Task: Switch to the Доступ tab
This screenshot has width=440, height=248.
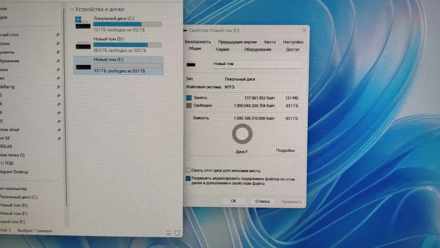Action: 293,49
